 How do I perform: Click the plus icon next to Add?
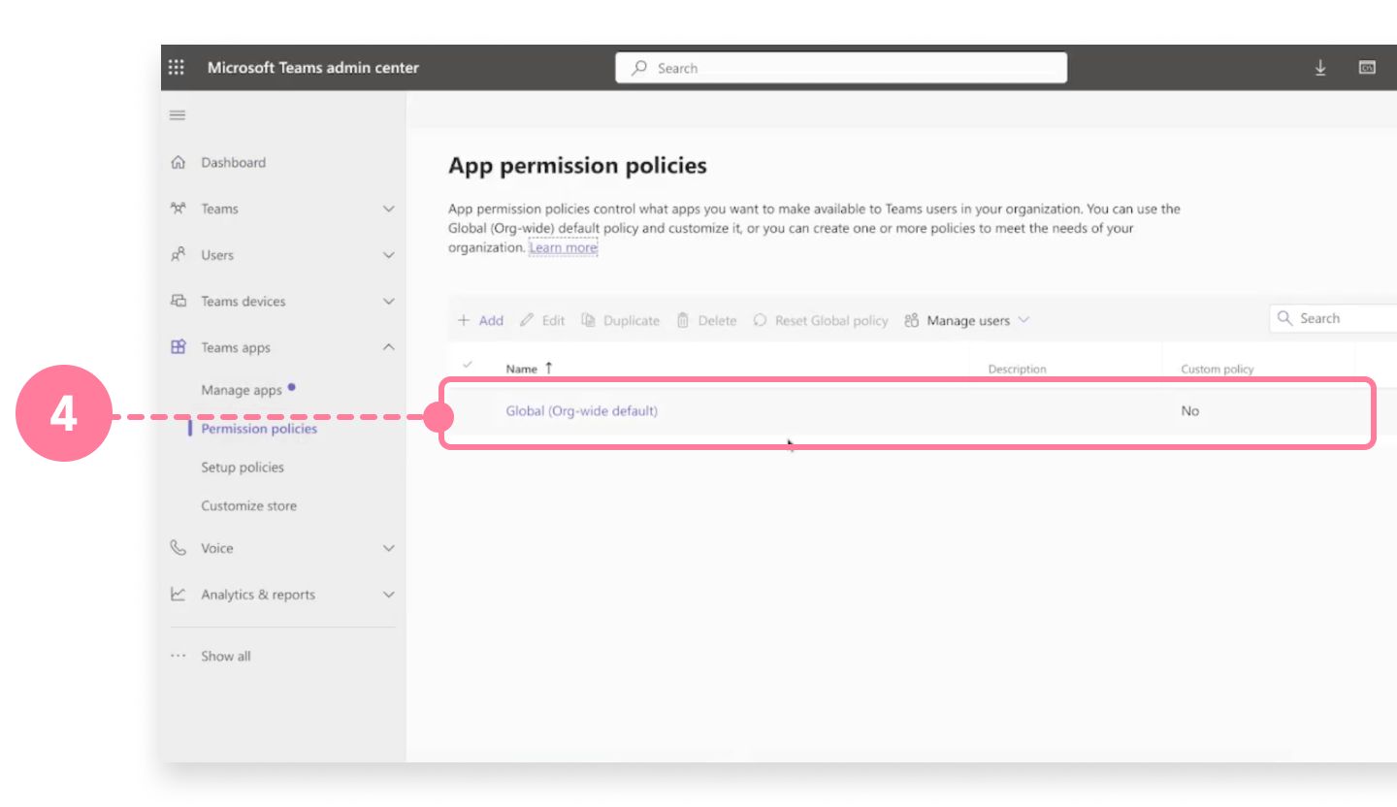coord(464,320)
